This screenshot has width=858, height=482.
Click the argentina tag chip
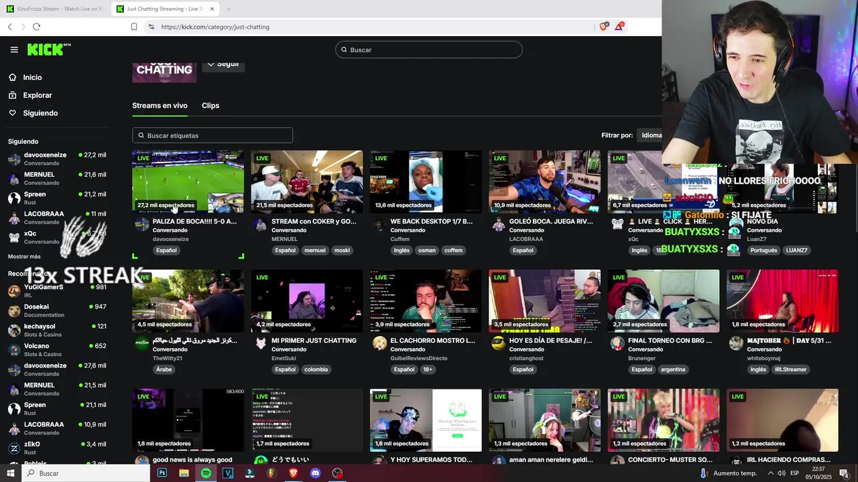pyautogui.click(x=673, y=370)
